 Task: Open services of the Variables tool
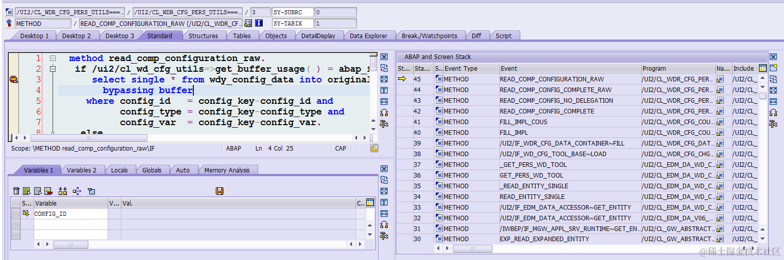tap(384, 224)
